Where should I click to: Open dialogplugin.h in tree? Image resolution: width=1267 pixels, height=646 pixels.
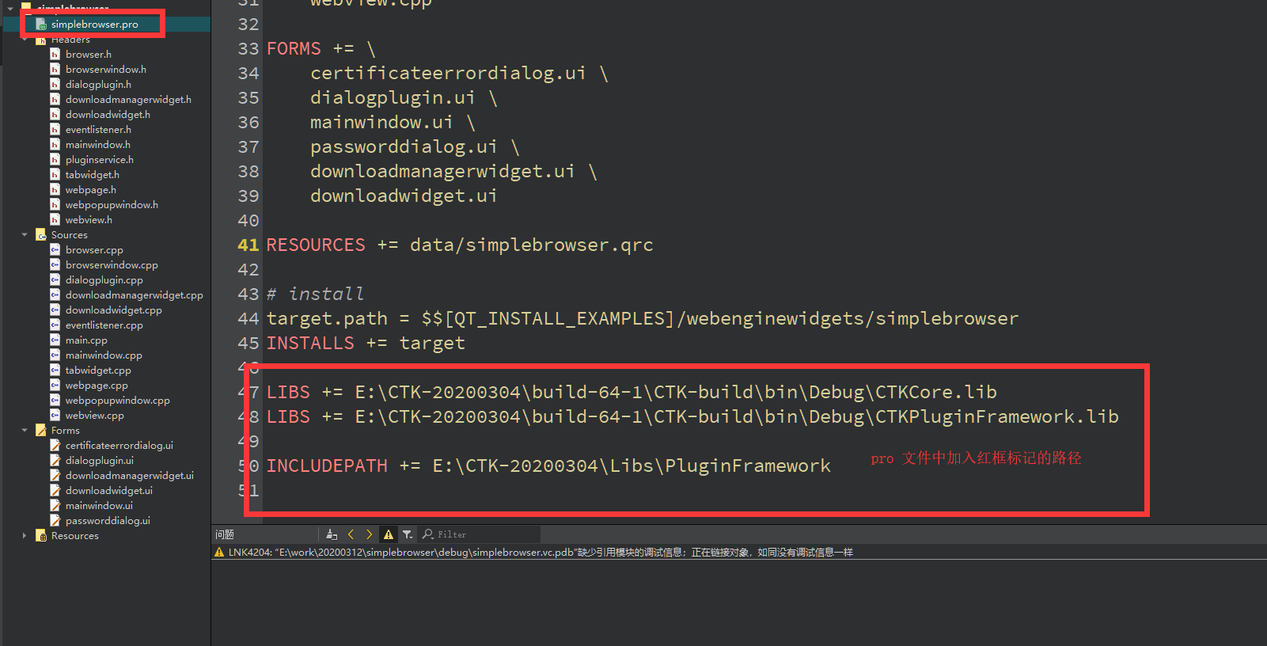tap(98, 85)
